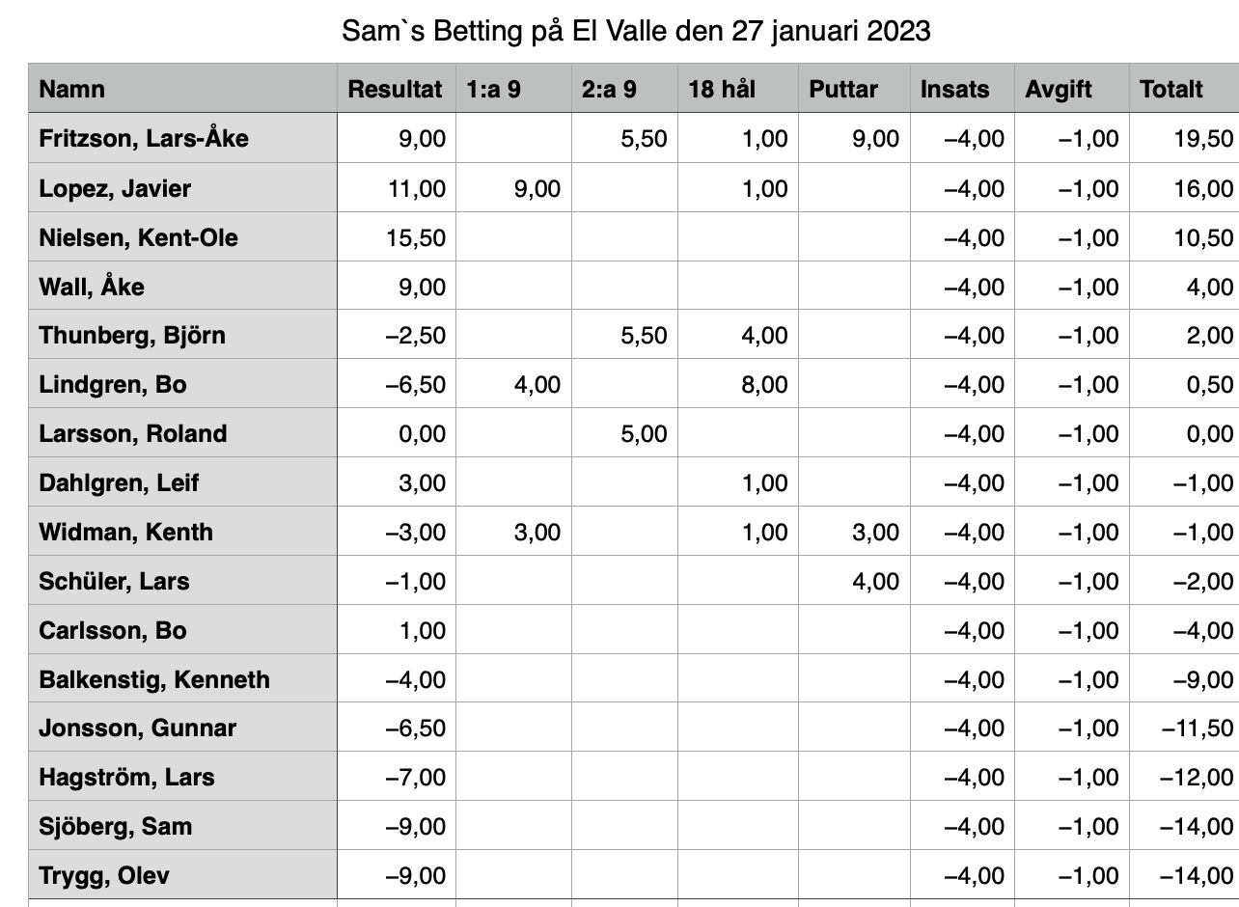Click the table title text
Screen dimensions: 1239x907
636,31
